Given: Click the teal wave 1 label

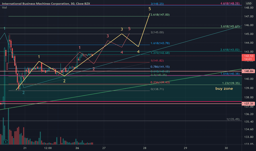Looking at the screenshot, I should click(x=5, y=29).
